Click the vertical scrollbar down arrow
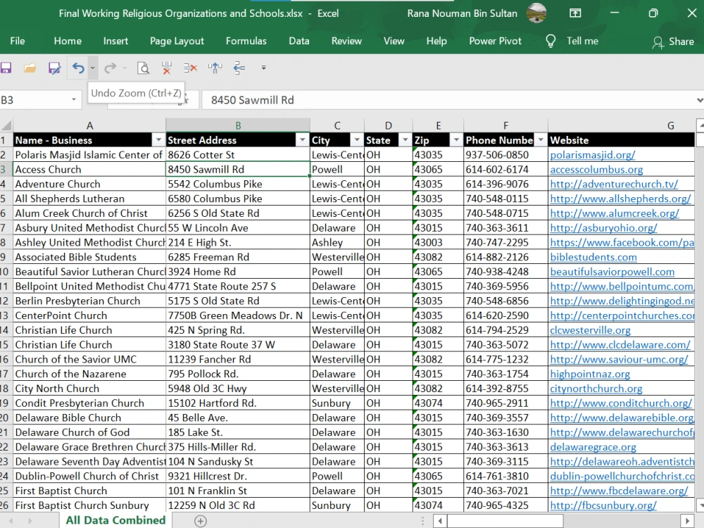Image resolution: width=704 pixels, height=528 pixels. 700,505
